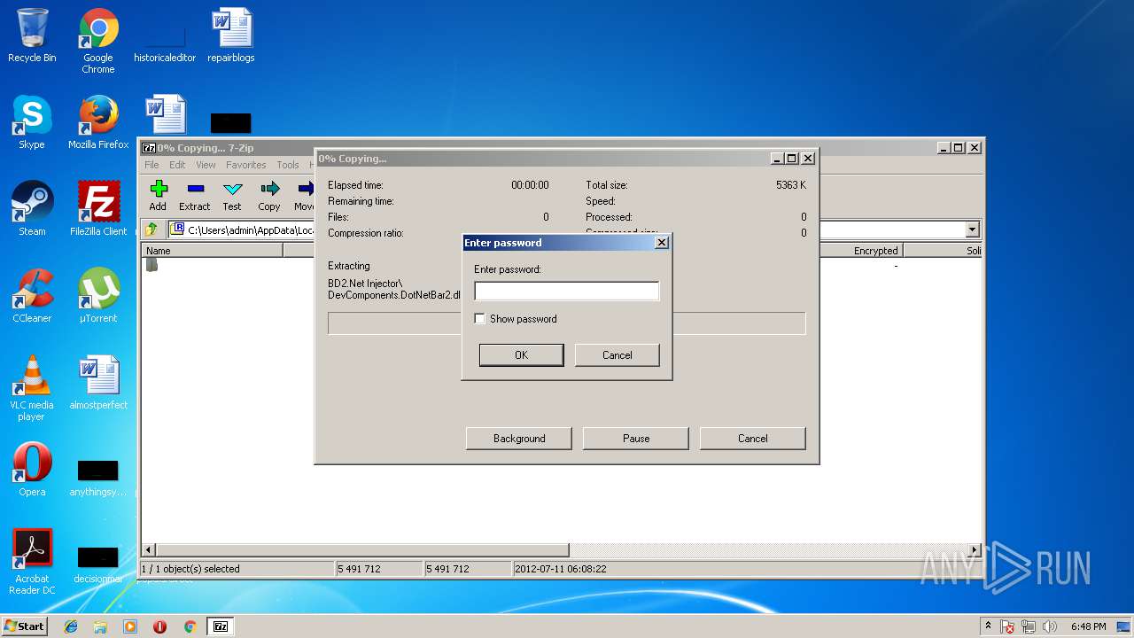This screenshot has width=1134, height=638.
Task: Open the VLC media player desktop shortcut
Action: [x=32, y=389]
